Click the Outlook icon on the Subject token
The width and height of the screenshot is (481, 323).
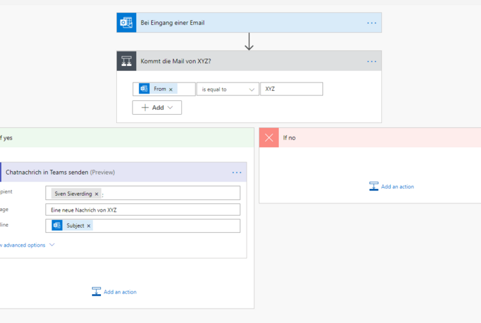[x=57, y=225]
